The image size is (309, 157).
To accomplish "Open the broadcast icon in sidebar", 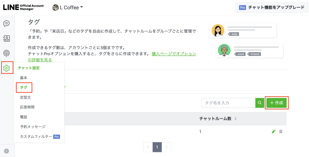I will tap(6, 53).
